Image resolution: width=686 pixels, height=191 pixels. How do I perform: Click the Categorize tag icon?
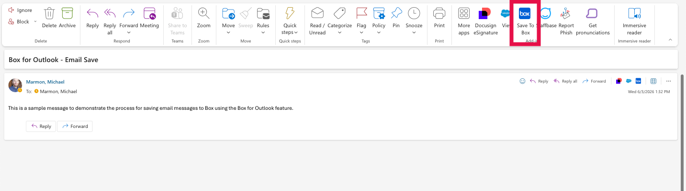(x=339, y=13)
